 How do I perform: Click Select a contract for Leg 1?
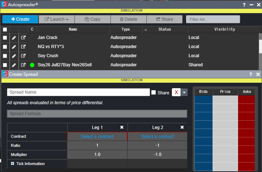click(97, 137)
